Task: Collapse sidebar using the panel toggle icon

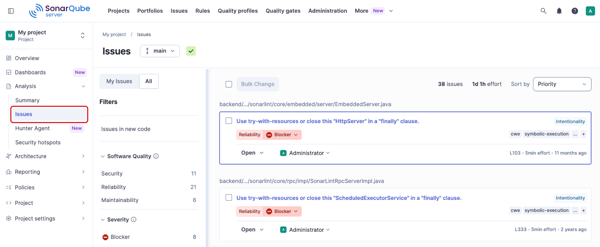Action: tap(11, 11)
